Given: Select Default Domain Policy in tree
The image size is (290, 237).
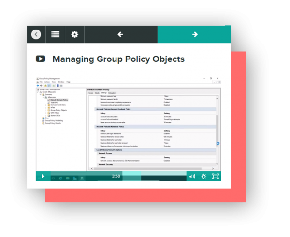Looking at the screenshot, I should [58, 100].
